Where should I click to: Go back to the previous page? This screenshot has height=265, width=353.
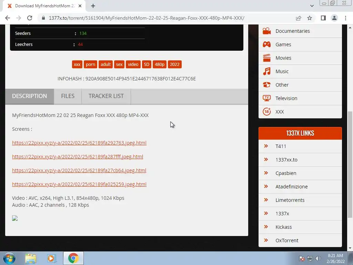tap(8, 18)
